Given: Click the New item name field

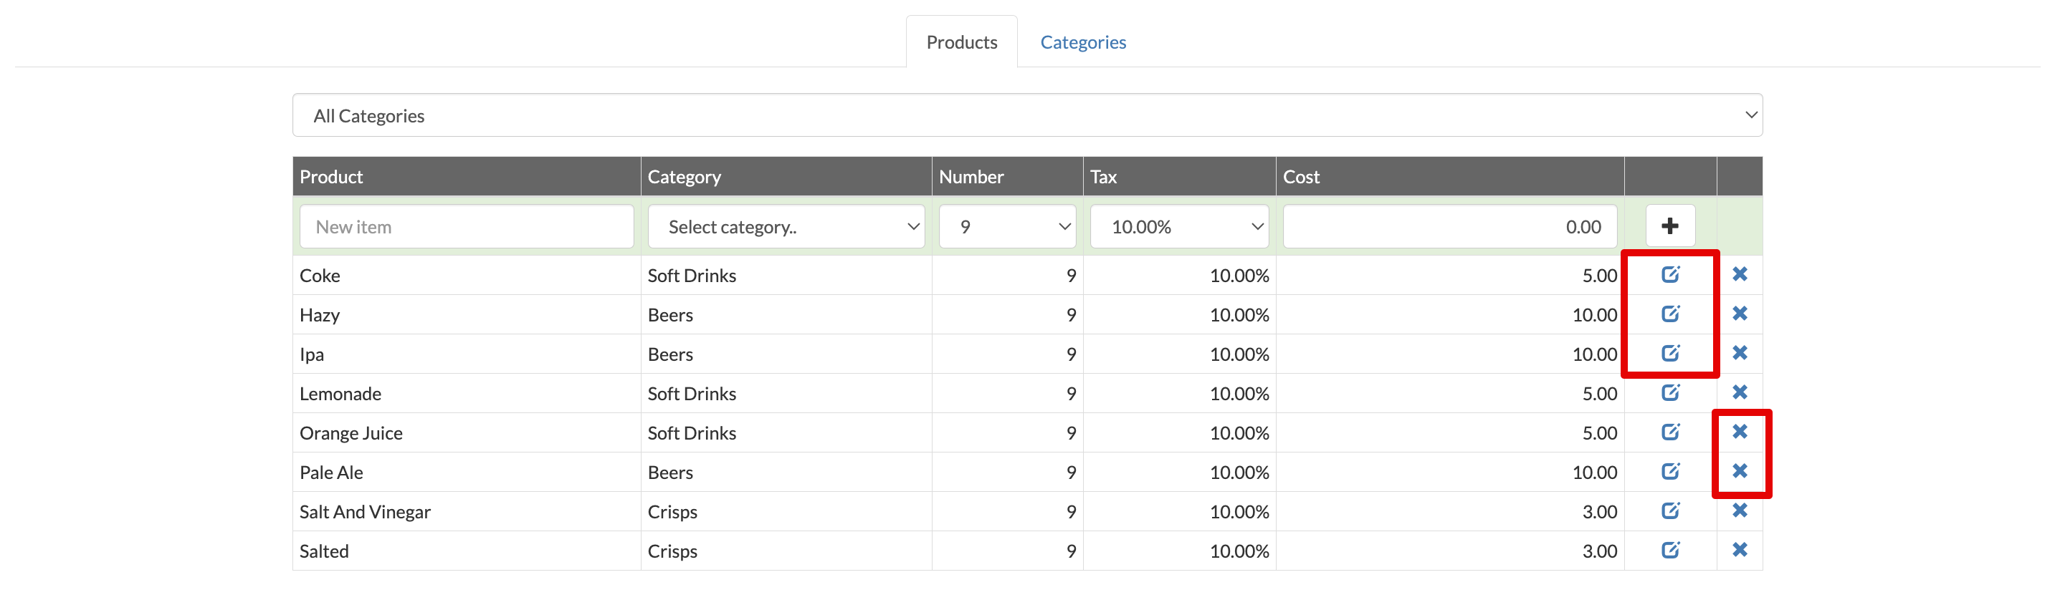Looking at the screenshot, I should click(467, 227).
